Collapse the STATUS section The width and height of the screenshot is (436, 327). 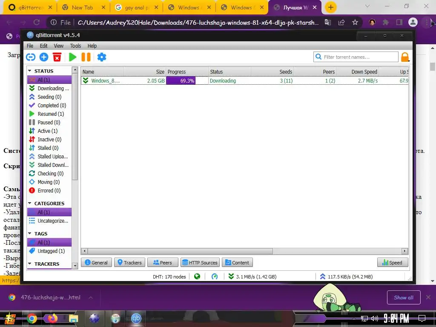point(30,71)
